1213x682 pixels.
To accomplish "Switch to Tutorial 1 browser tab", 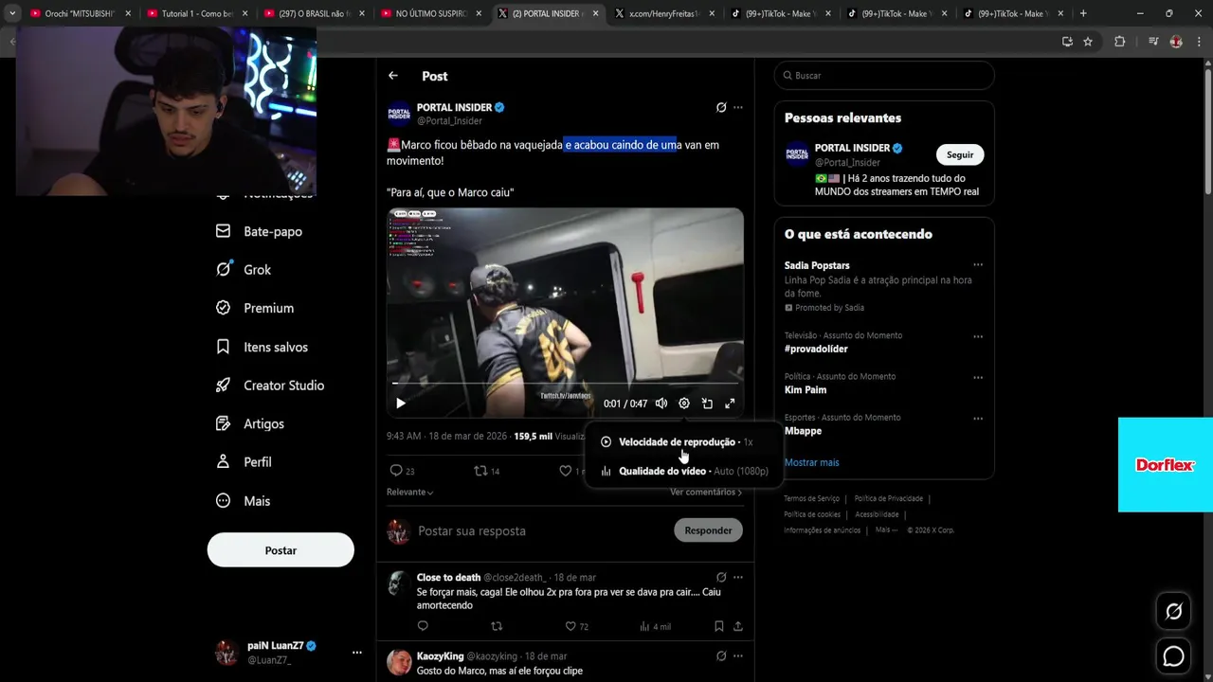I will (x=197, y=13).
